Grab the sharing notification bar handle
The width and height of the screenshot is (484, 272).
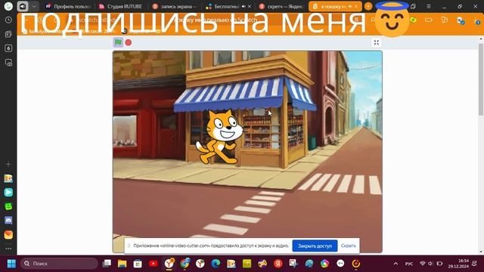click(129, 246)
